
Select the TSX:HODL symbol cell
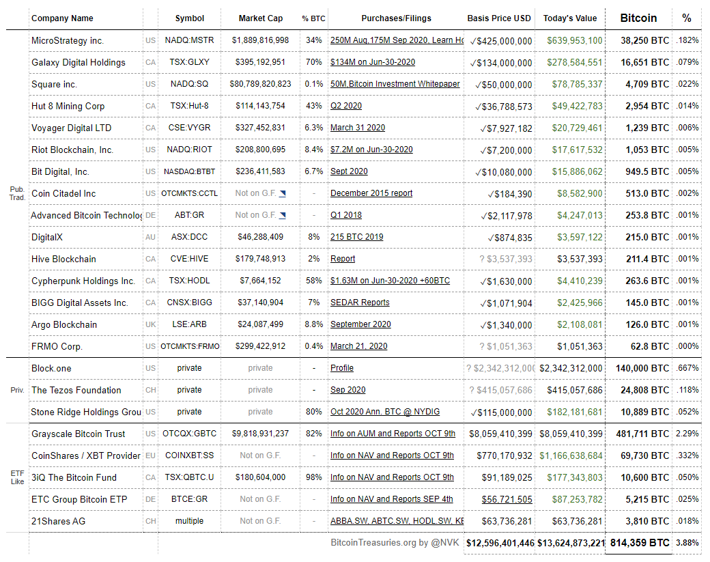(189, 281)
